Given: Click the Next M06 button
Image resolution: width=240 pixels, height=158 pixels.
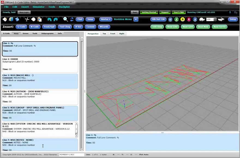Looking at the screenshot, I should (x=203, y=27).
